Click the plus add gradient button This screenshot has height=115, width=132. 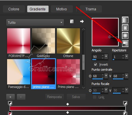tap(10, 97)
